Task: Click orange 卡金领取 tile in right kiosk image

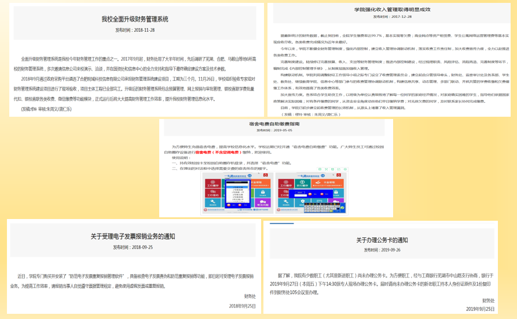Action: 328,183
